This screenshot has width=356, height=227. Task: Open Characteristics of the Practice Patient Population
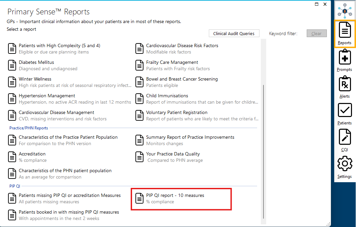click(68, 137)
